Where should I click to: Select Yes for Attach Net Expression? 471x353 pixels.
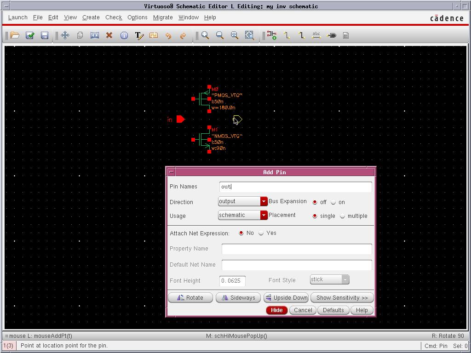tap(261, 233)
